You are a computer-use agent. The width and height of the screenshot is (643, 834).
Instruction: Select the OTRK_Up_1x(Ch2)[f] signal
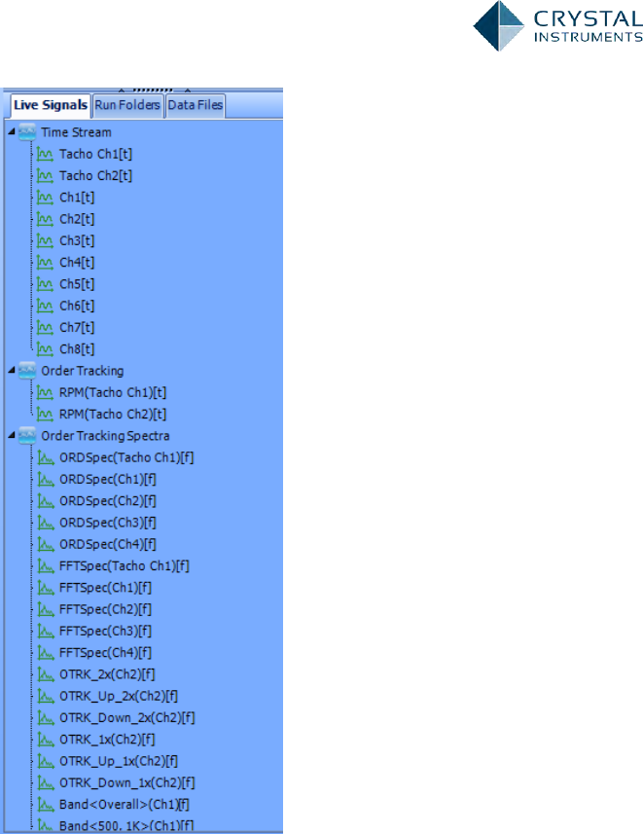click(119, 762)
